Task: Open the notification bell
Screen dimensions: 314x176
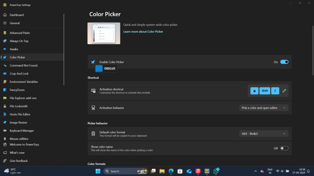Action: pos(308,171)
